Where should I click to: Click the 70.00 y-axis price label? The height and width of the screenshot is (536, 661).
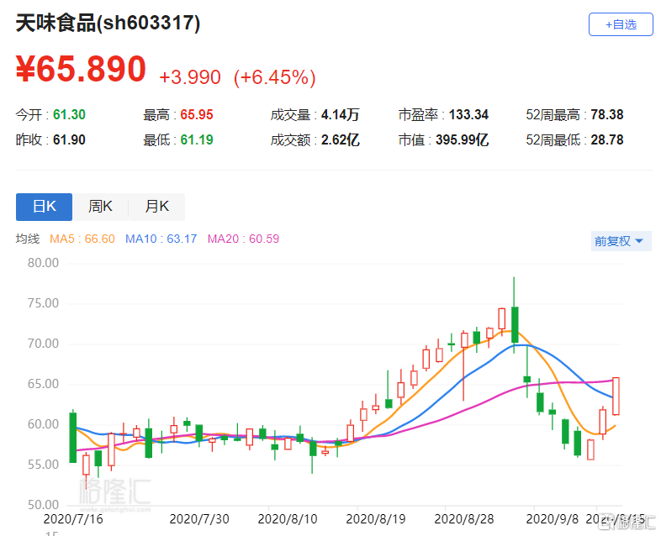click(43, 344)
